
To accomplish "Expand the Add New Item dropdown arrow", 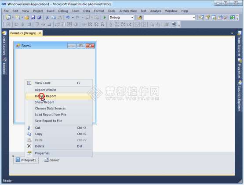I will (22, 18).
